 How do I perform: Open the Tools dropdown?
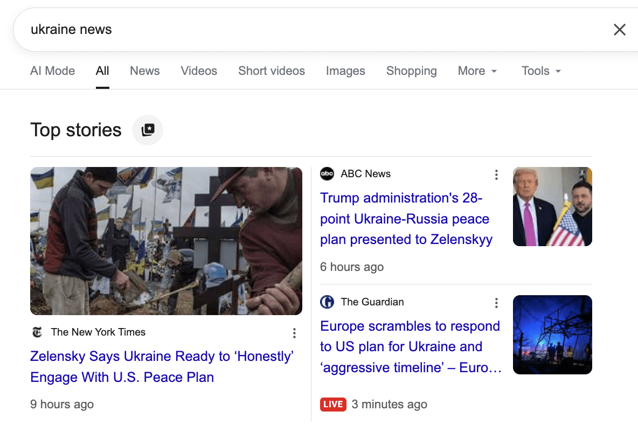coord(540,71)
